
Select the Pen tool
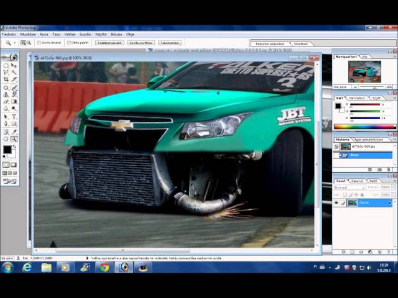tap(6, 124)
